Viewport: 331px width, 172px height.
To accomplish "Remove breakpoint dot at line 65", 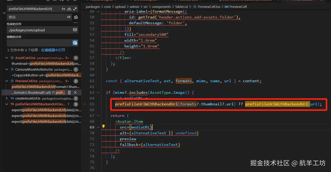I will 85,104.
